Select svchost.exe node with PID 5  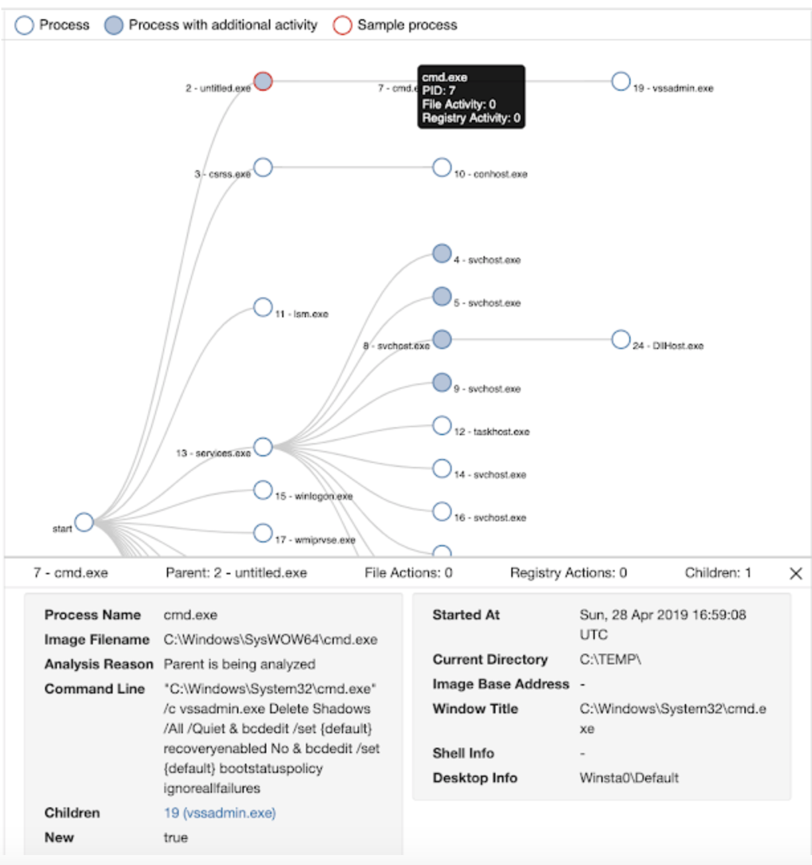tap(442, 297)
